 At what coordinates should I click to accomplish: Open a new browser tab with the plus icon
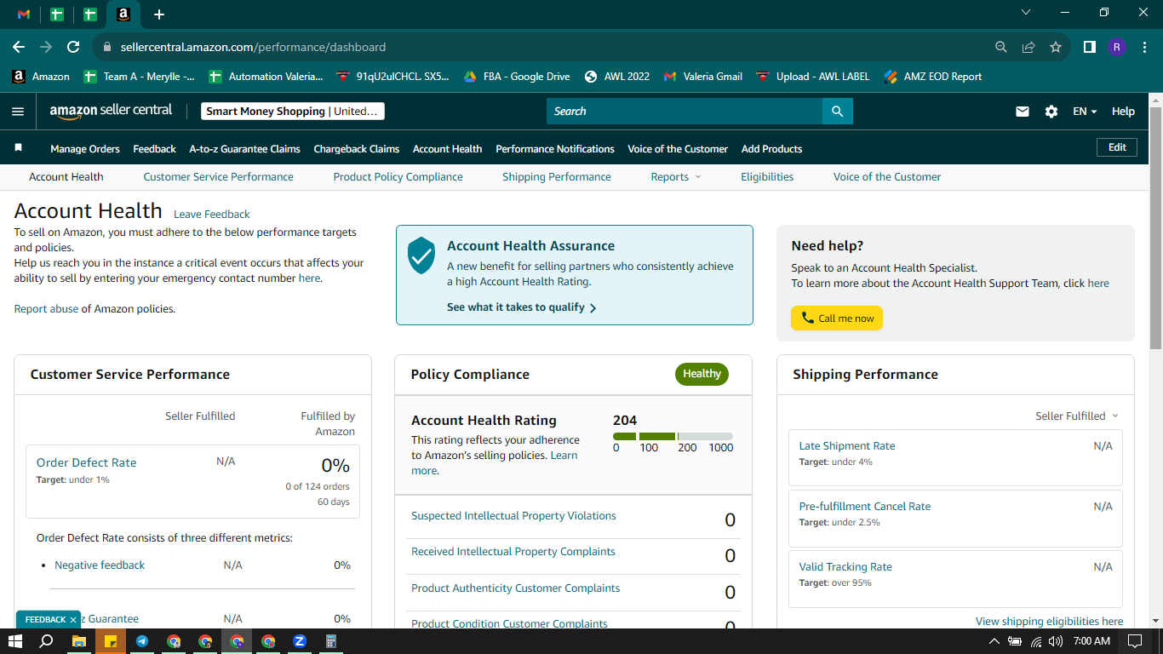[x=159, y=14]
